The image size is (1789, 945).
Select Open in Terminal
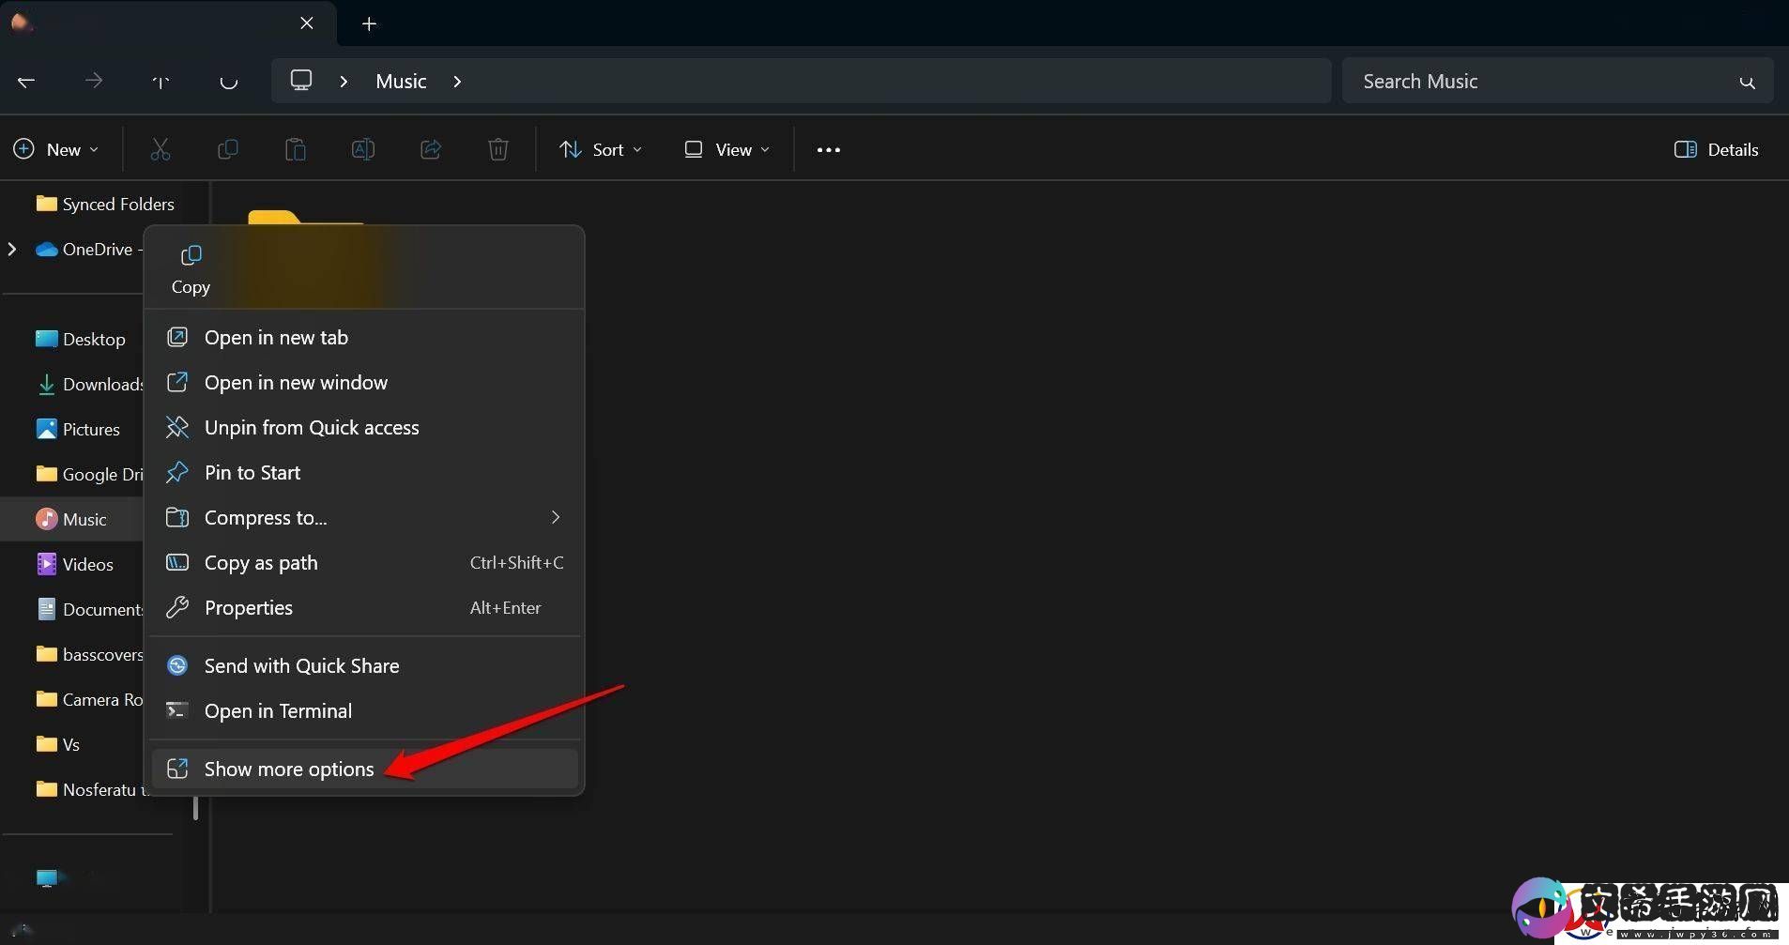(x=364, y=711)
